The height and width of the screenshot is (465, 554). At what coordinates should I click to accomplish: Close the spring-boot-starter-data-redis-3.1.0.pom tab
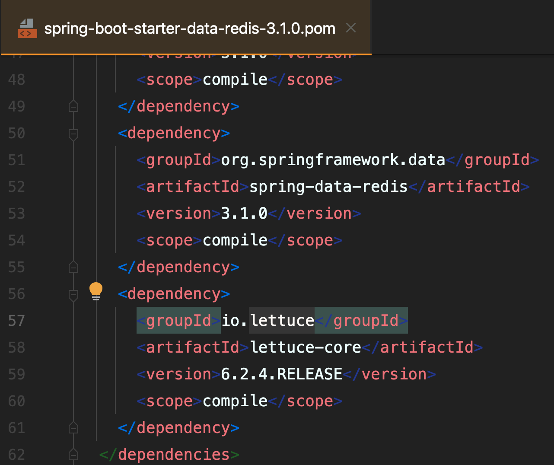(351, 28)
